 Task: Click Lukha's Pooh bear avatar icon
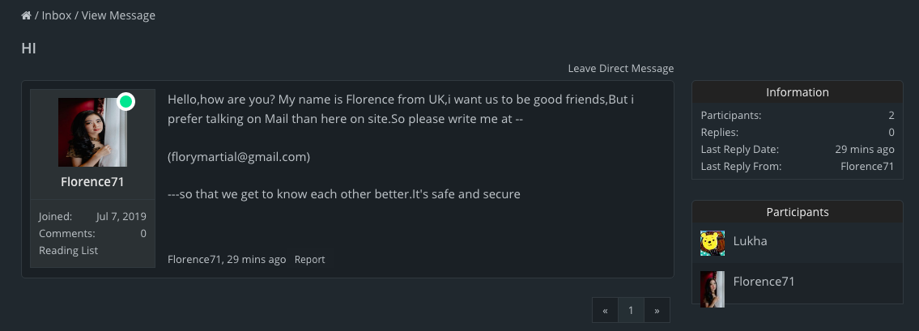pyautogui.click(x=713, y=242)
